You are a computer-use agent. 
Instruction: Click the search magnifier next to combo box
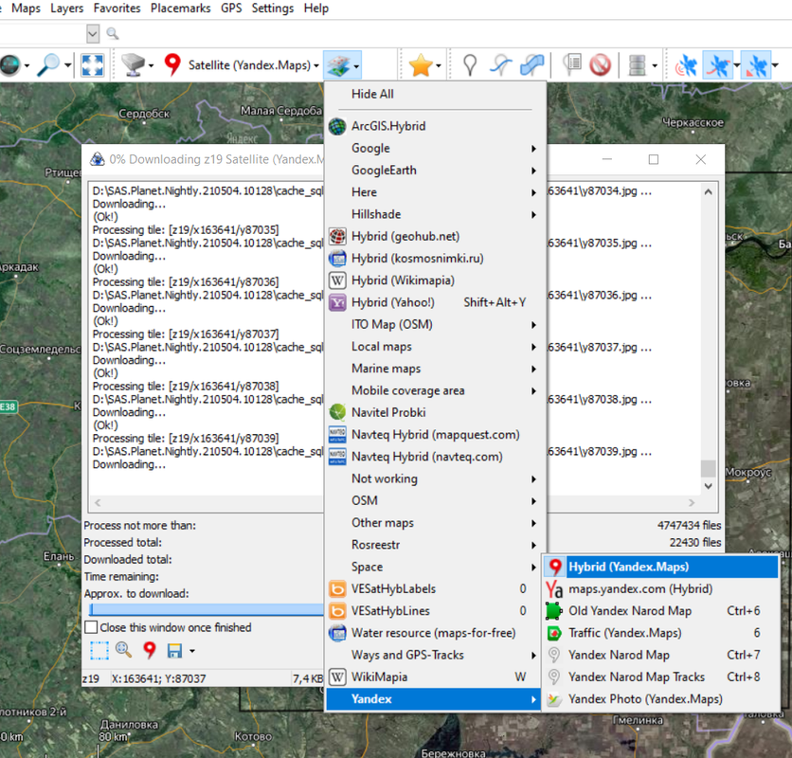point(113,34)
